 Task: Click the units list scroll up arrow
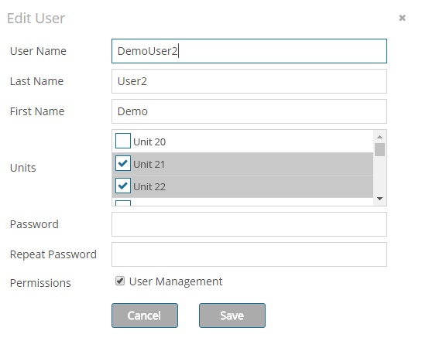tap(379, 137)
